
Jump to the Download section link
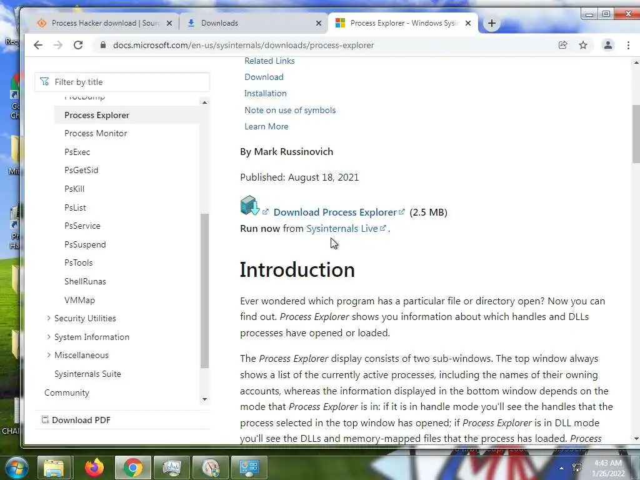[264, 77]
